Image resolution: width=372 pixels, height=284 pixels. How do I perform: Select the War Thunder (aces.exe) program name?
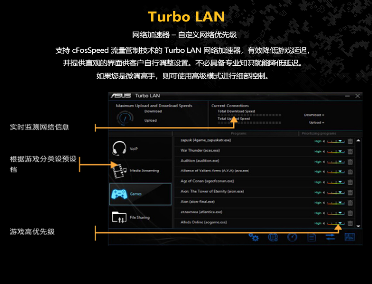[200, 150]
